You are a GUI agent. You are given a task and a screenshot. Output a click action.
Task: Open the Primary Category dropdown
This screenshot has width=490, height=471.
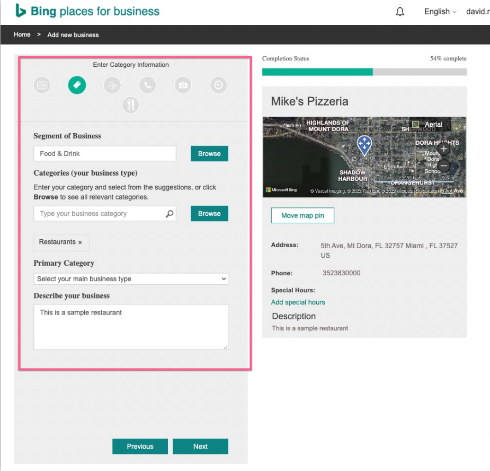(x=131, y=278)
